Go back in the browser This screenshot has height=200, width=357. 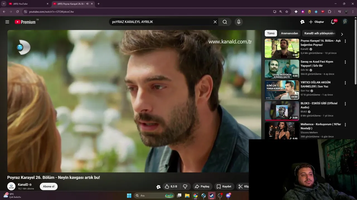[x=4, y=12]
